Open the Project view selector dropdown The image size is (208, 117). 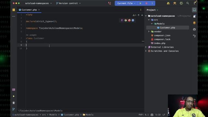pyautogui.click(x=152, y=10)
